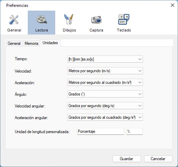The height and width of the screenshot is (167, 178).
Task: Click the Ángulo: label
Action: click(21, 94)
